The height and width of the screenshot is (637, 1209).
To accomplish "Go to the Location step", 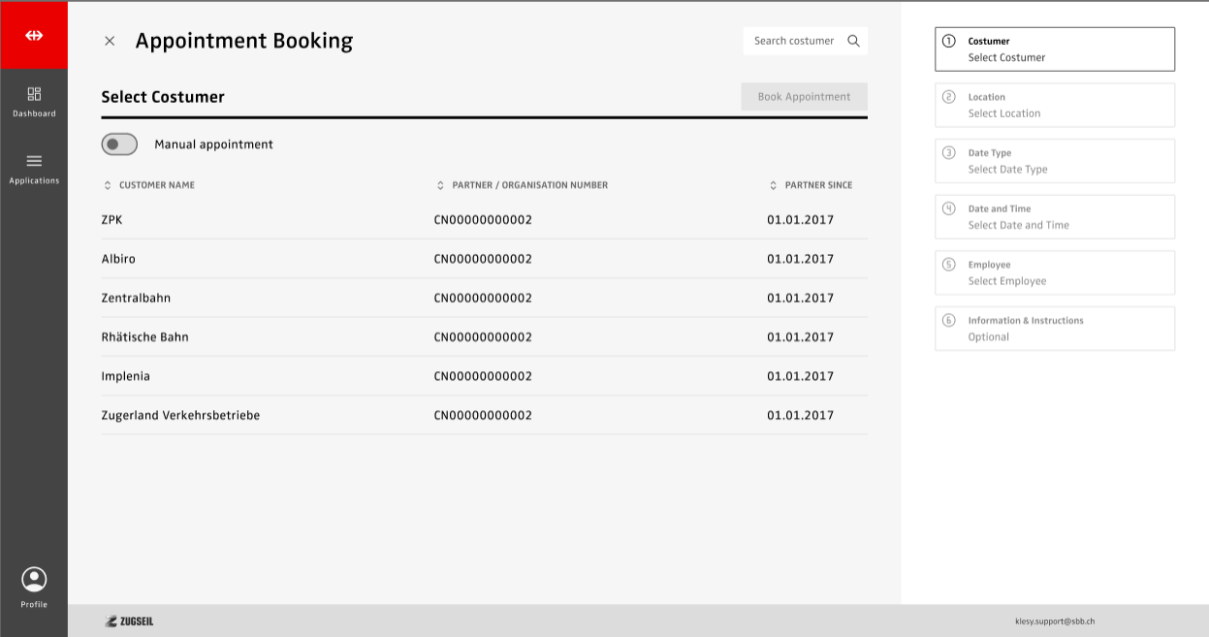I will (1054, 105).
